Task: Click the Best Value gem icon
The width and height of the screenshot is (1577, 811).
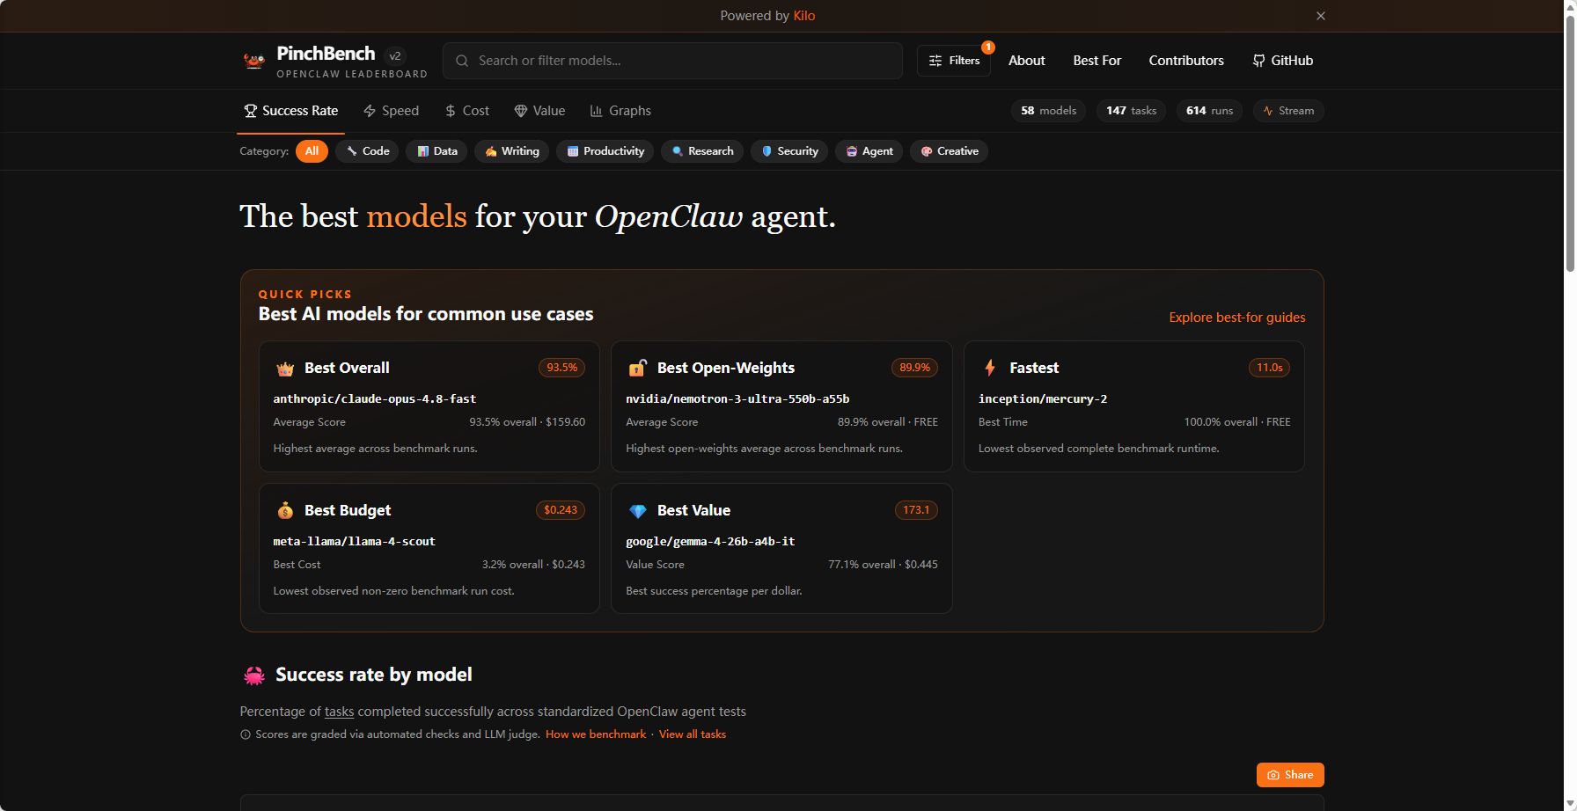Action: [638, 511]
